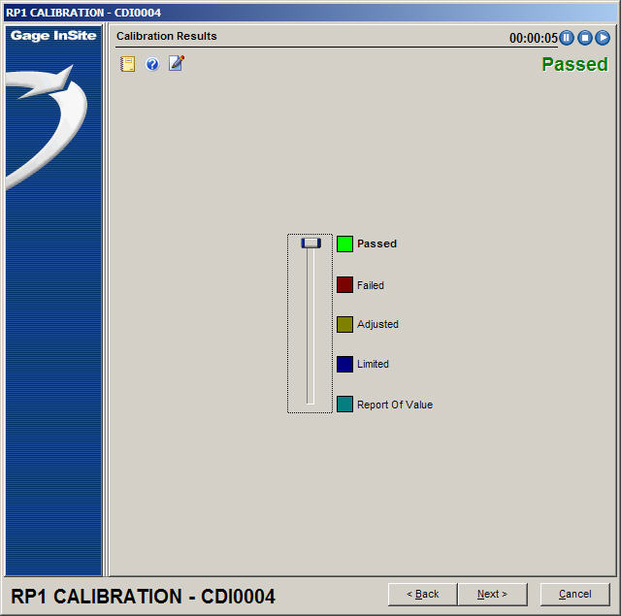Click the large green Passed status
This screenshot has width=621, height=616.
[x=574, y=64]
